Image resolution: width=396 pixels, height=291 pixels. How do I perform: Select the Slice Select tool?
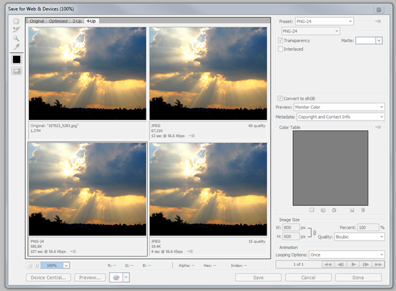pos(16,30)
